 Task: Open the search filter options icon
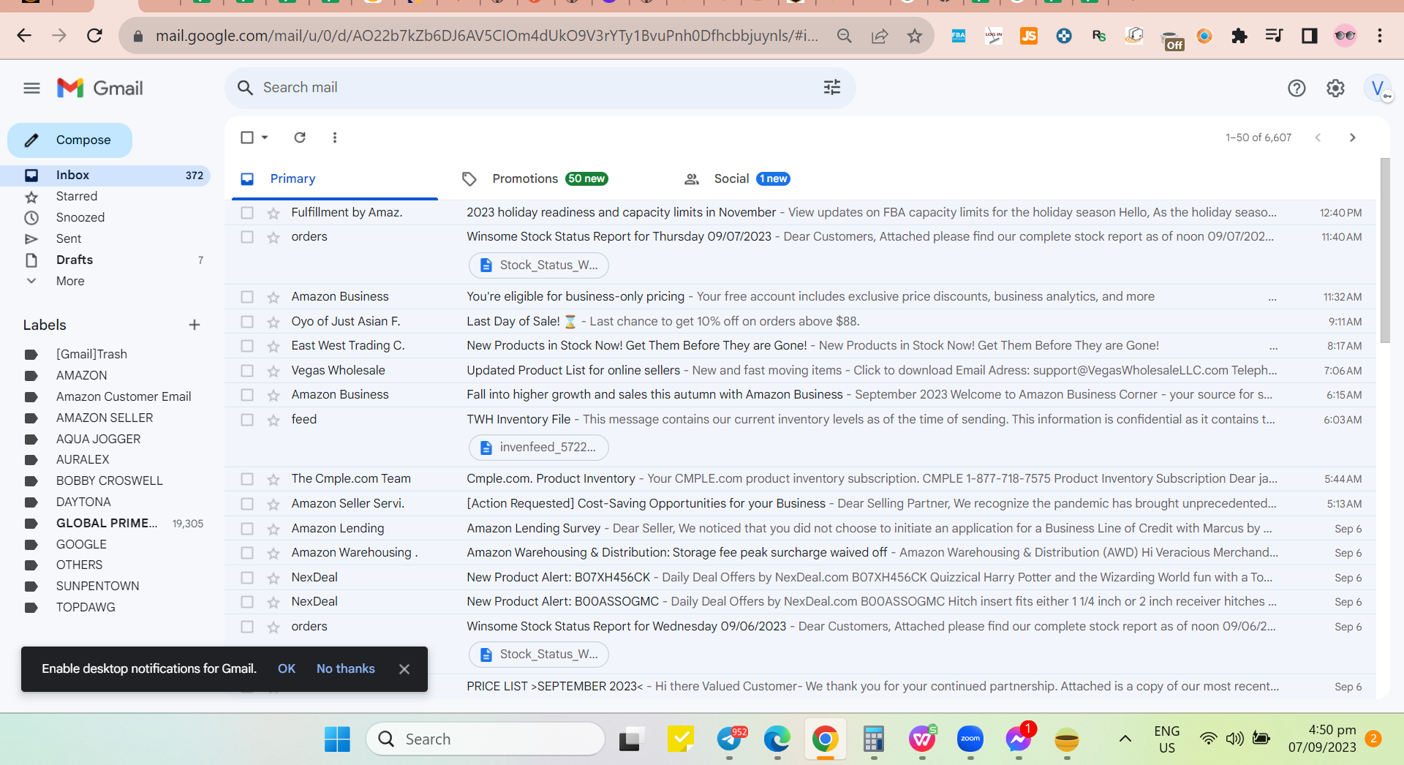(x=832, y=88)
